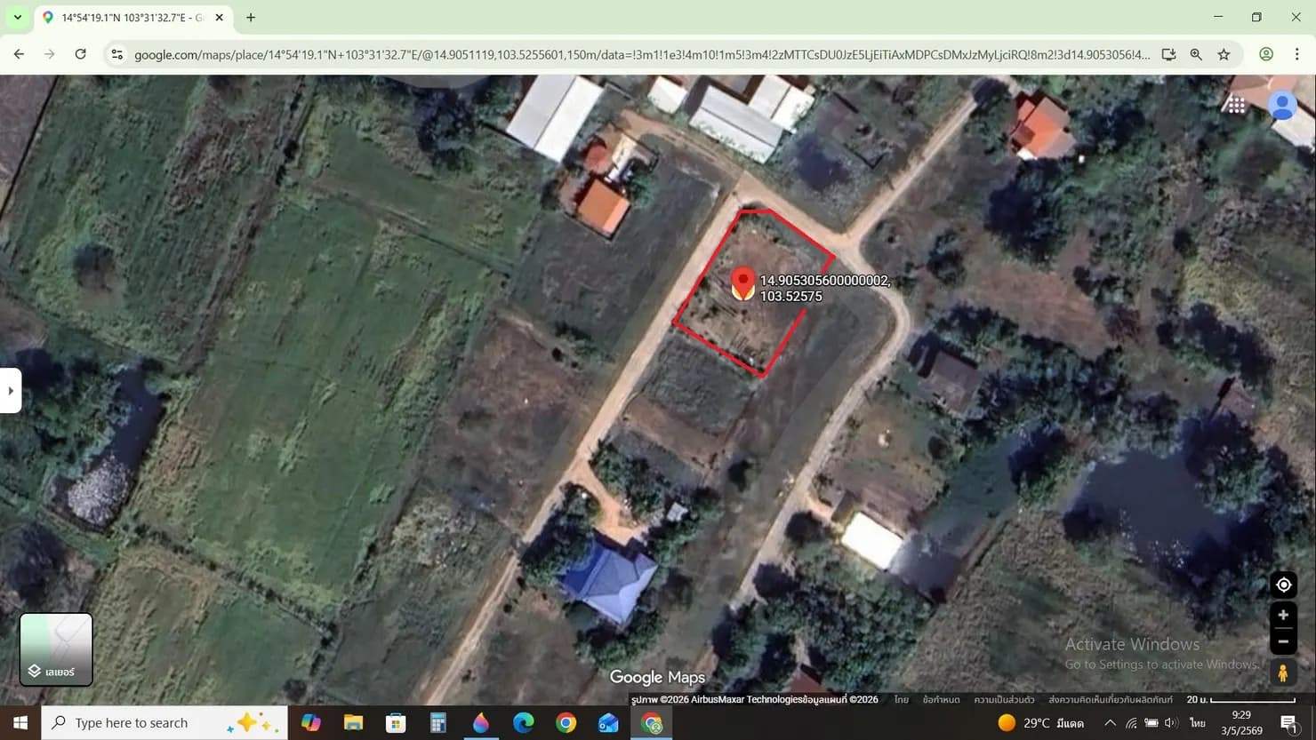Select the Google Maps coordinates tab
1316x740 pixels.
coord(132,18)
